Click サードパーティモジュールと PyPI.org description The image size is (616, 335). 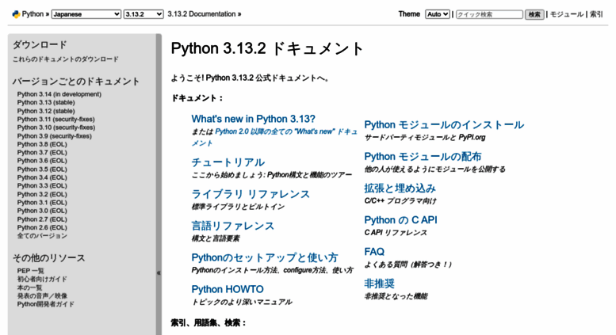pyautogui.click(x=425, y=138)
